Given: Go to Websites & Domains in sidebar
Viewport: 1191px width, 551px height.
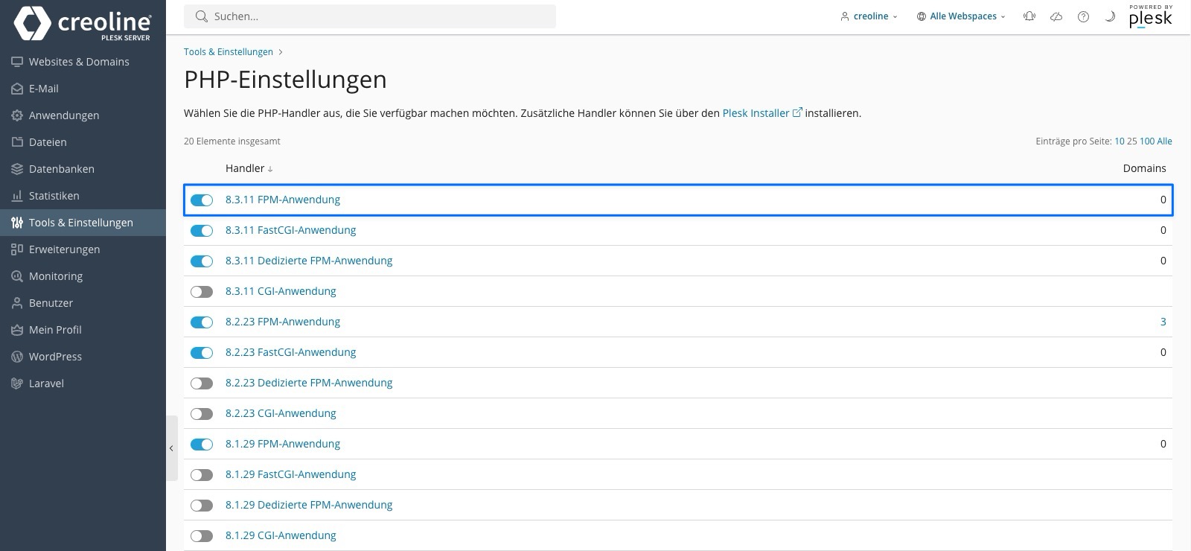Looking at the screenshot, I should click(x=79, y=62).
